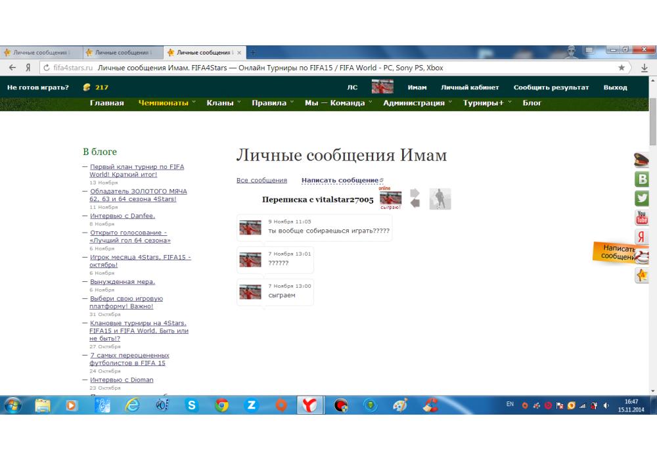657x460 pixels.
Task: Click the Yandex 'Я' sidebar icon
Action: 642,237
